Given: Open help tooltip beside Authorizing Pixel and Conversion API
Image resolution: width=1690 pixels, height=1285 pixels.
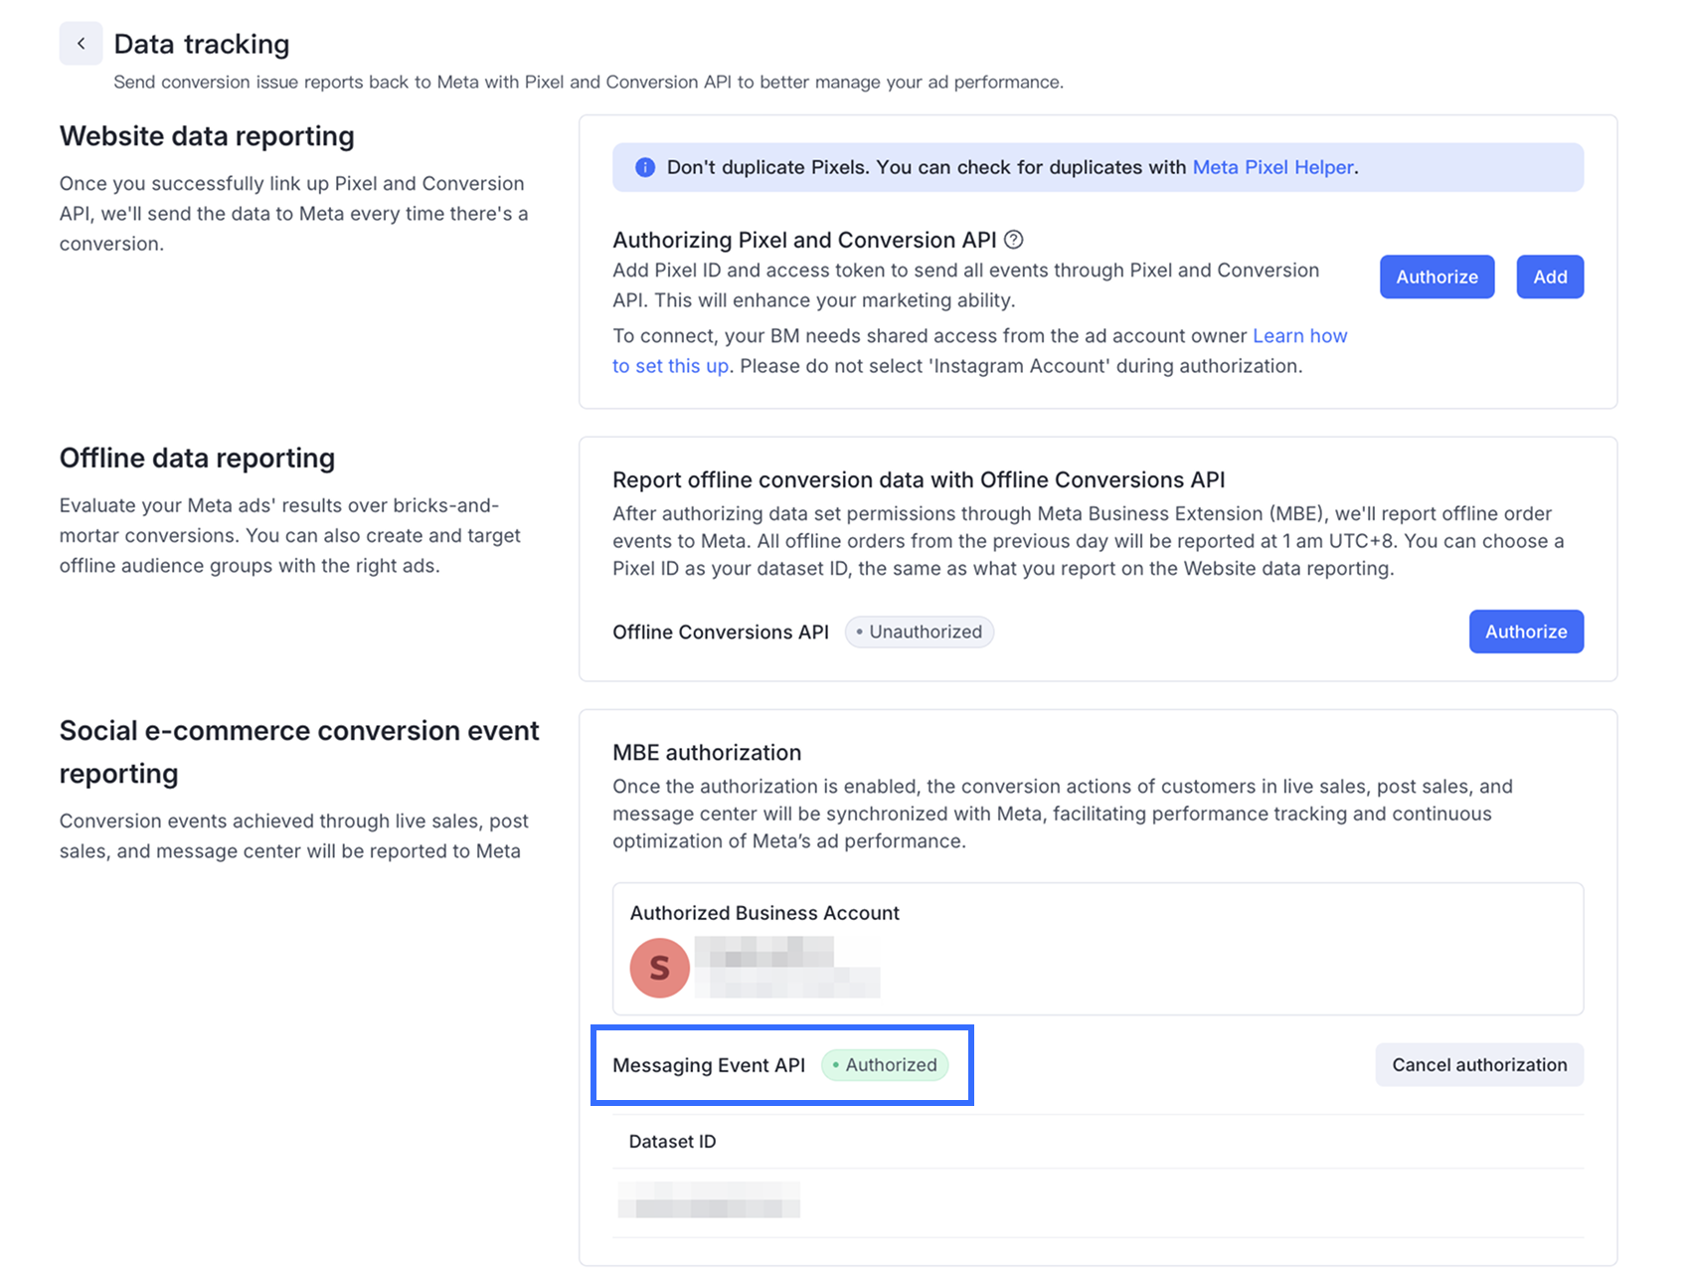Looking at the screenshot, I should tap(1014, 240).
